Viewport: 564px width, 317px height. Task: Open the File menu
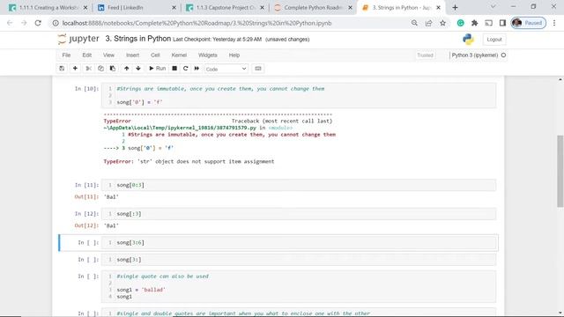click(66, 55)
